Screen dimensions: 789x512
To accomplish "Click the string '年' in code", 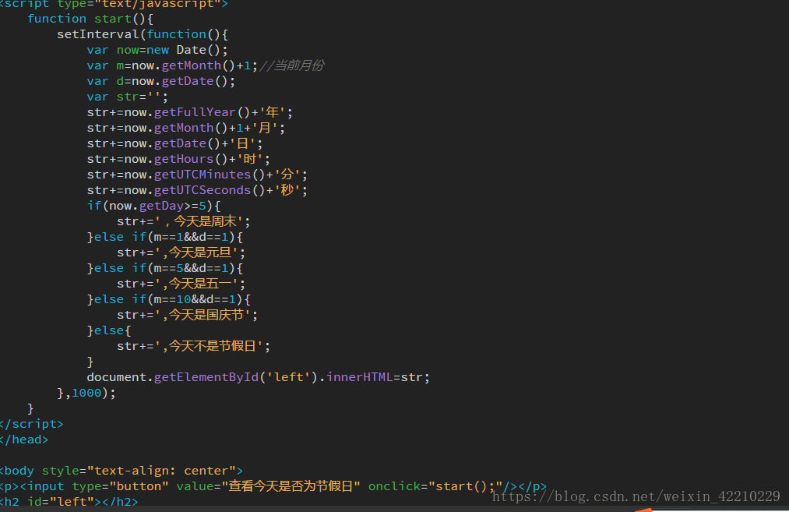I will 273,112.
